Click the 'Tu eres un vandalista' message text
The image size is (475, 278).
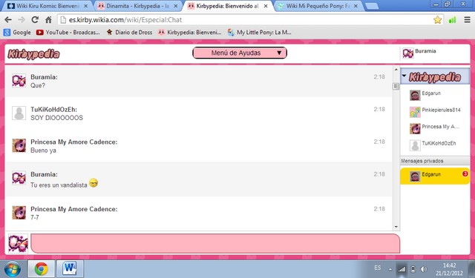coord(59,185)
